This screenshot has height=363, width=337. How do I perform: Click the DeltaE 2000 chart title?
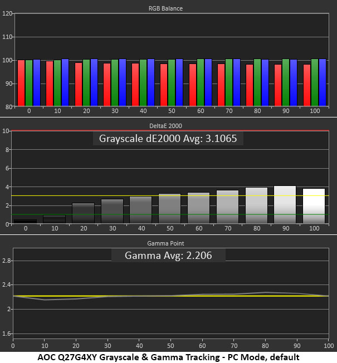tap(165, 126)
